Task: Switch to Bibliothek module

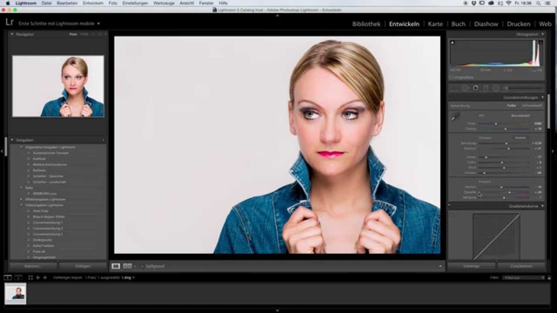Action: coord(366,24)
